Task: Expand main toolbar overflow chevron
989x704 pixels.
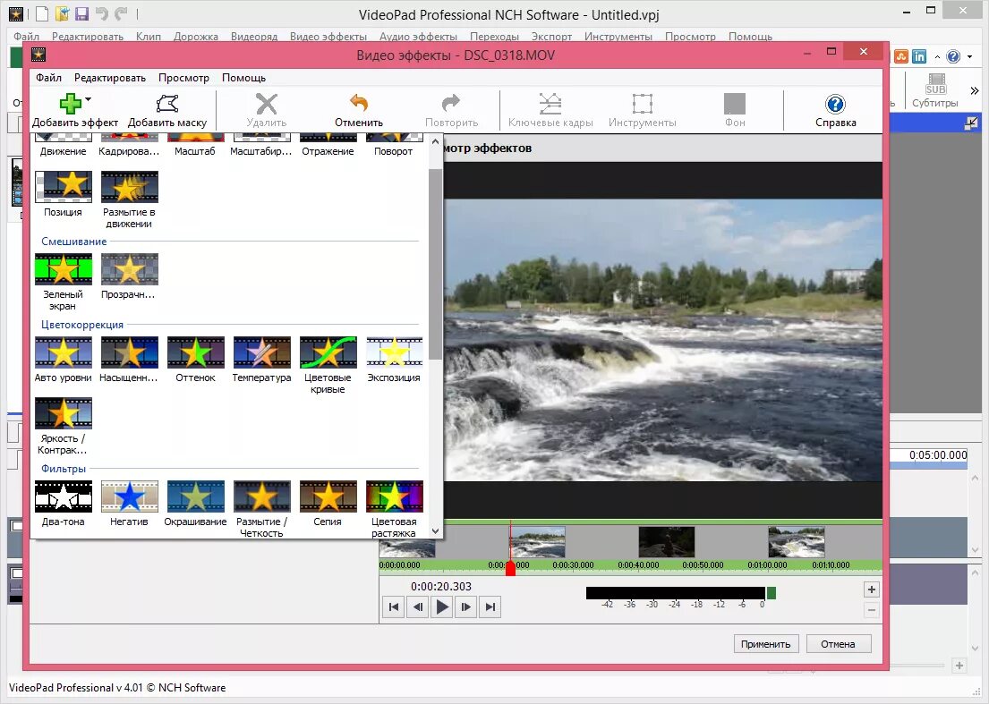Action: (x=975, y=90)
